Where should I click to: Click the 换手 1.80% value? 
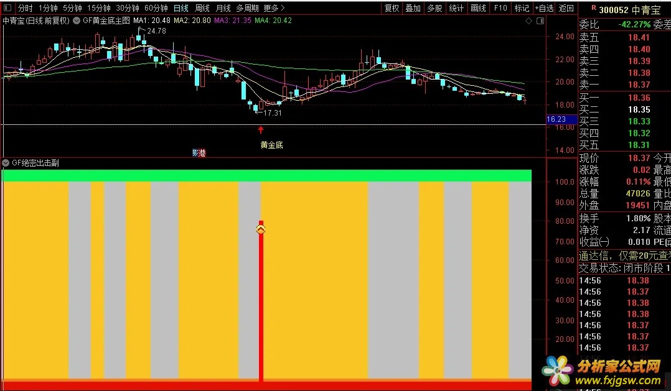pos(639,218)
